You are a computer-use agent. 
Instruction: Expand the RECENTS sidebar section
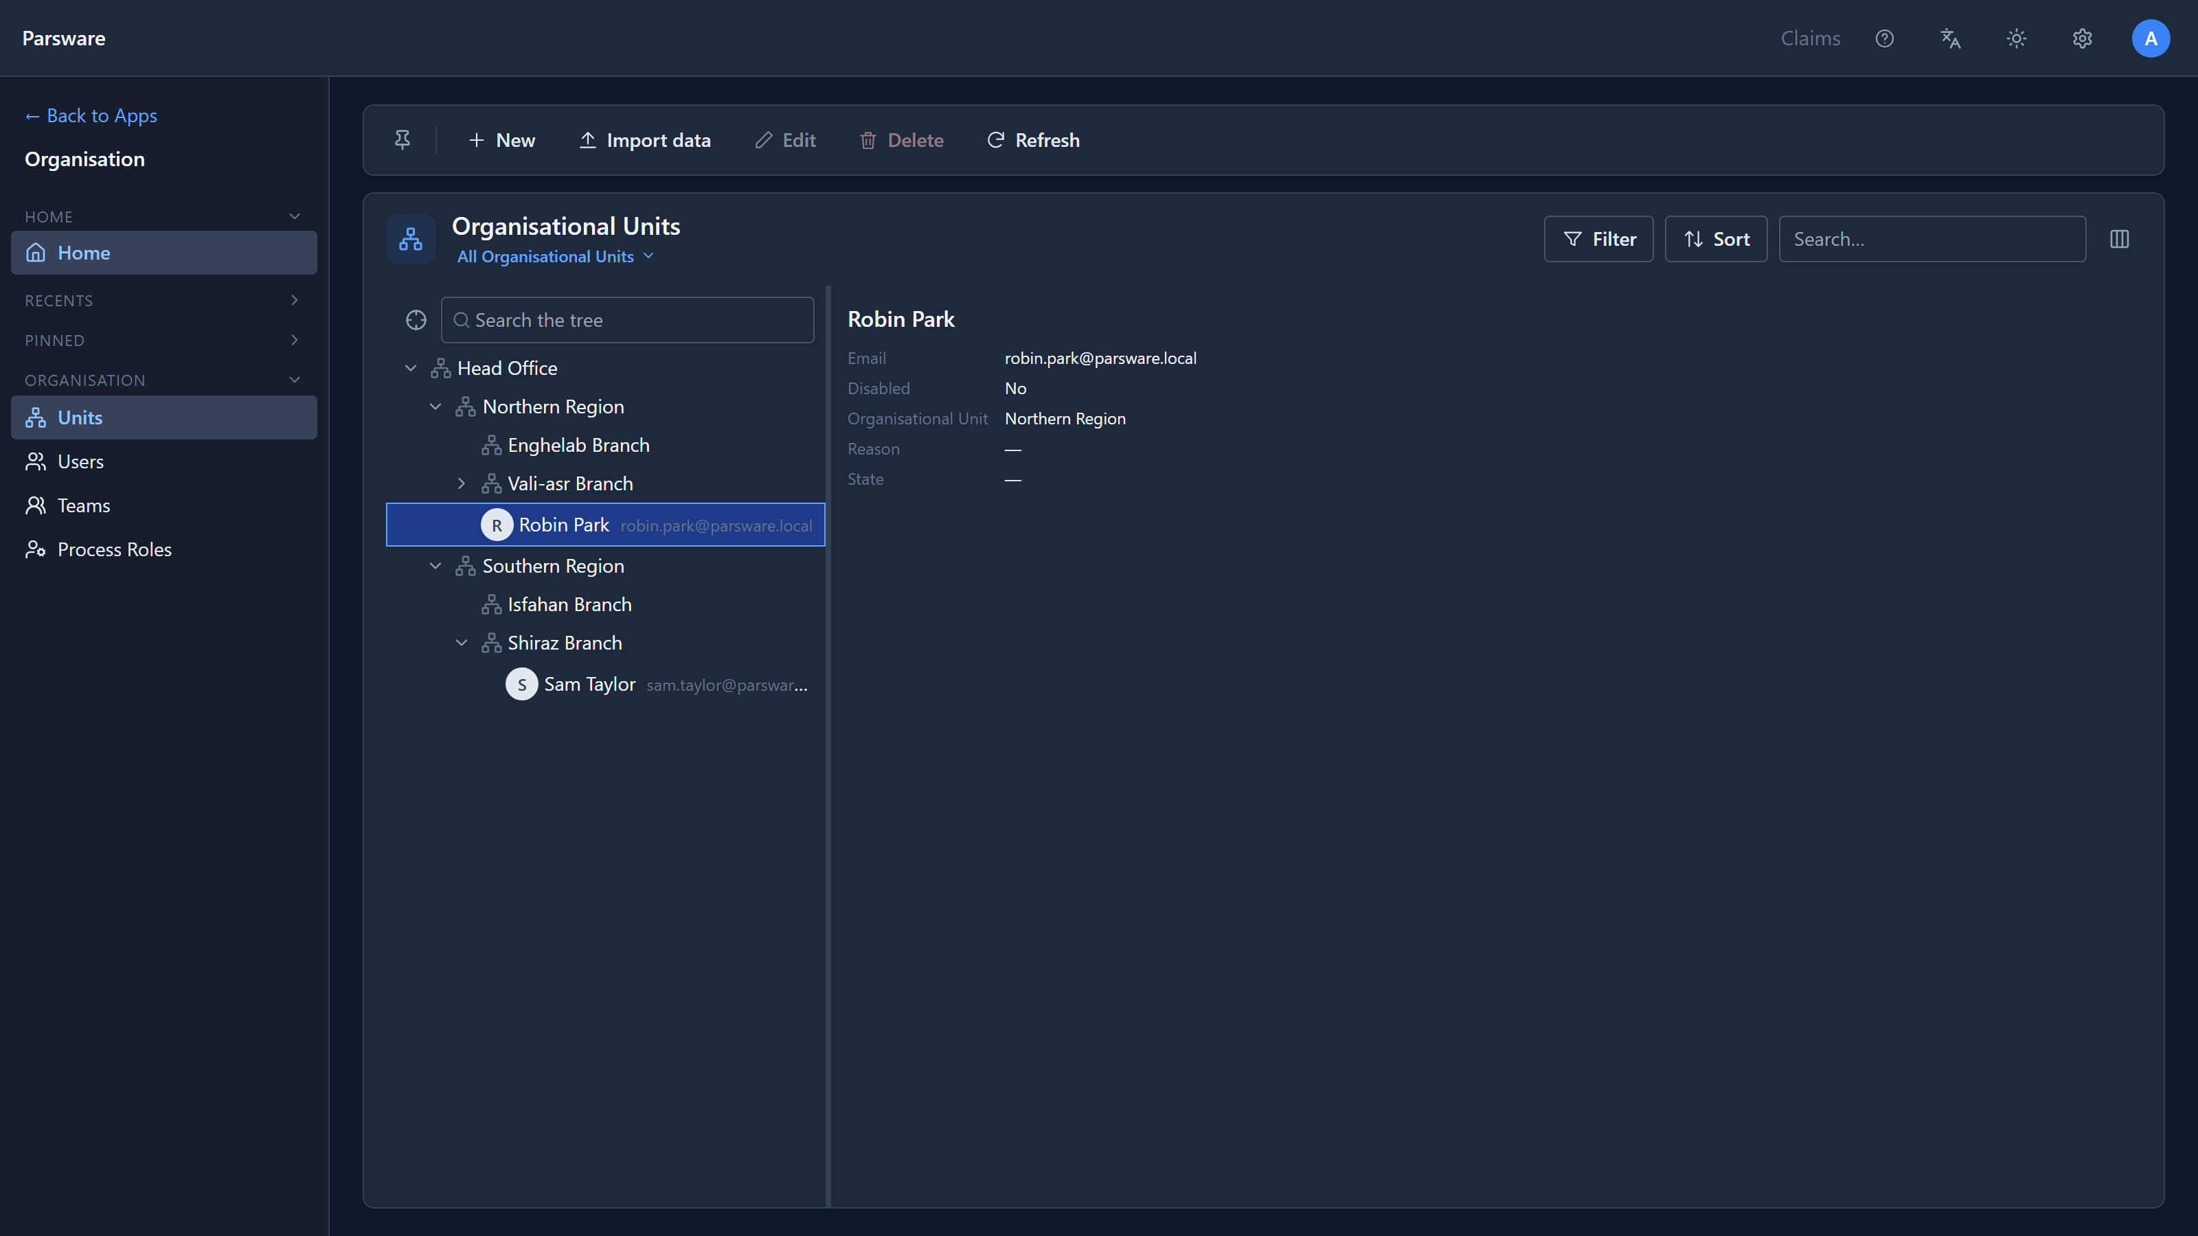(x=295, y=300)
